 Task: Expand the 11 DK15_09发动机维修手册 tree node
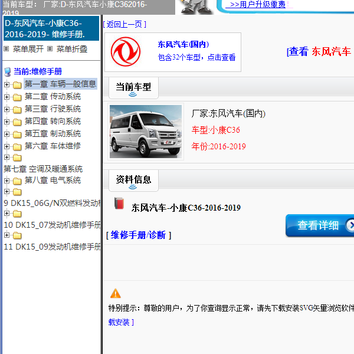coord(6,235)
